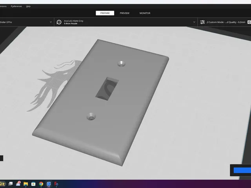The image size is (251, 188).
Task: Open File Explorer from taskbar
Action: (x=25, y=184)
